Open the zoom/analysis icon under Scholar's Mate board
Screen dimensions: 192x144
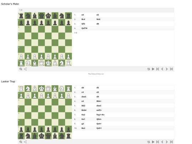click(x=21, y=69)
